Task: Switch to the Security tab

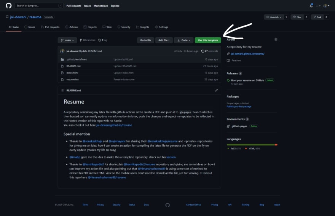Action: [x=124, y=27]
